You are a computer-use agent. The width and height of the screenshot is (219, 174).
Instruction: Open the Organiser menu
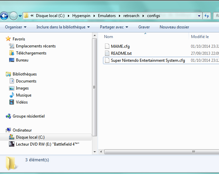point(16,27)
